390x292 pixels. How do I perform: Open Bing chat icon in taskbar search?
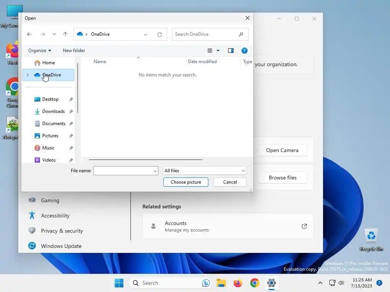[206, 283]
